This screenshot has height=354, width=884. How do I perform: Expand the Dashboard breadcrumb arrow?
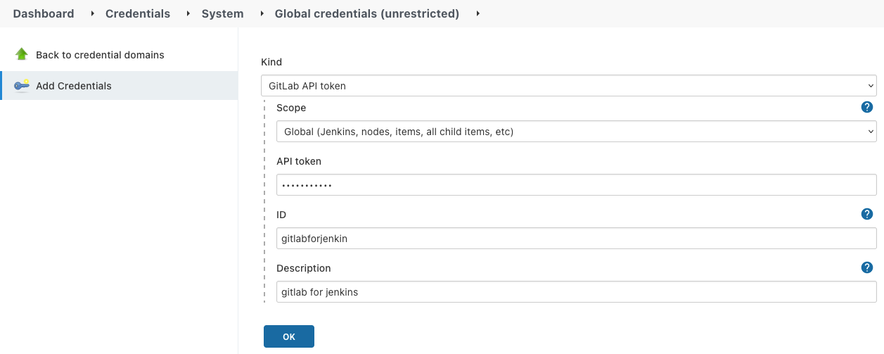pyautogui.click(x=93, y=13)
